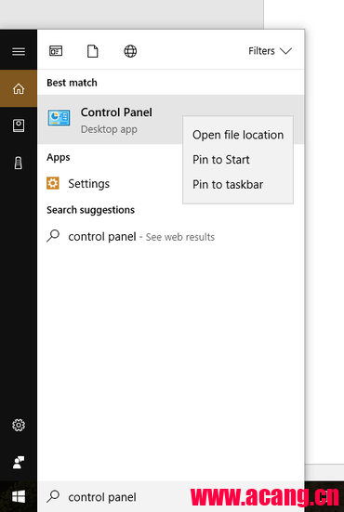Filter results by Web globe icon
The width and height of the screenshot is (344, 512).
tap(130, 51)
